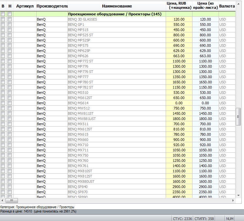Click the horizontal scrollbar left arrow
244x221 pixels.
[x=2, y=200]
